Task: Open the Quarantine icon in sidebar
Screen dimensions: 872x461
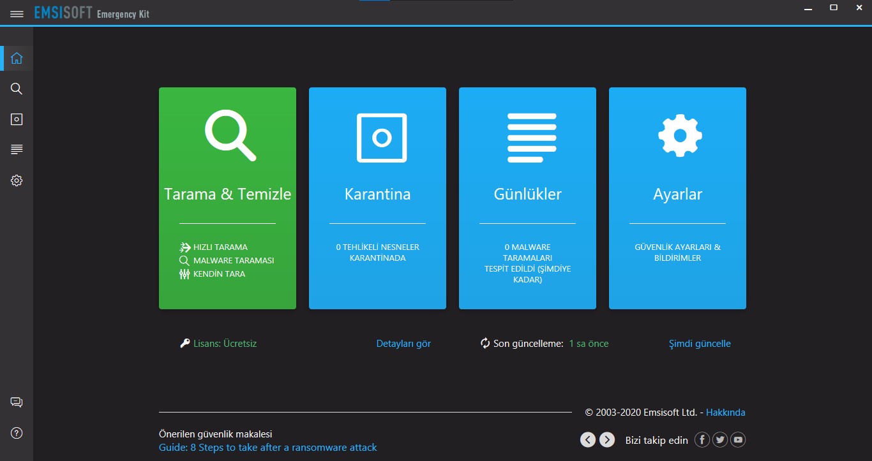Action: 17,119
